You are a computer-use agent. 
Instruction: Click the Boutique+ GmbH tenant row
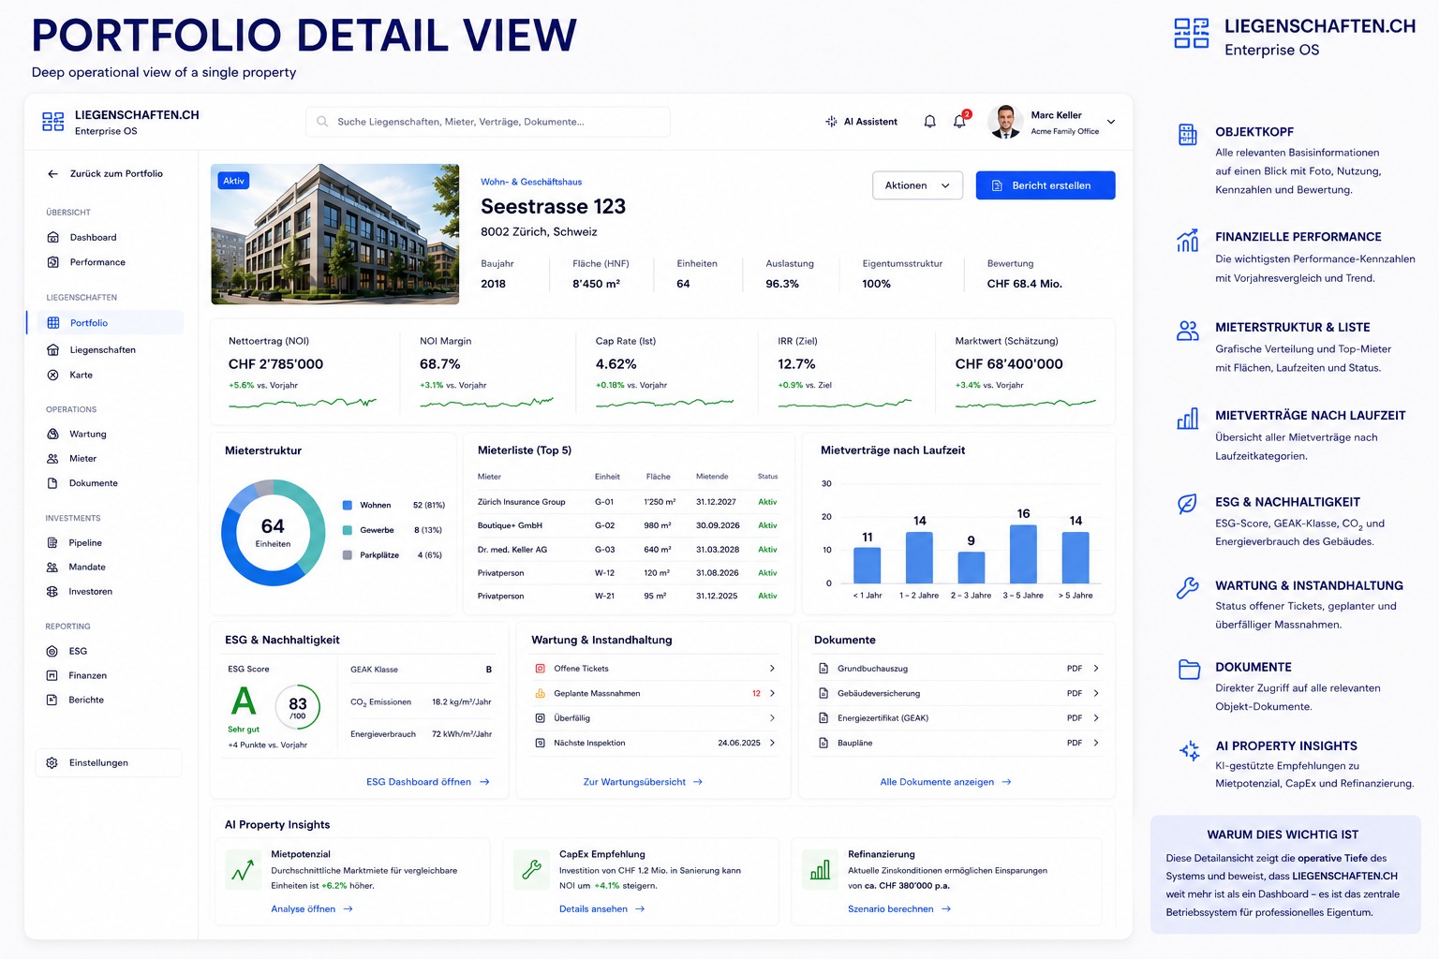pos(628,525)
